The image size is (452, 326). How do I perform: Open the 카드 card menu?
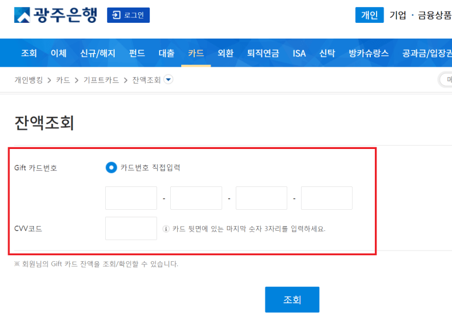[196, 53]
